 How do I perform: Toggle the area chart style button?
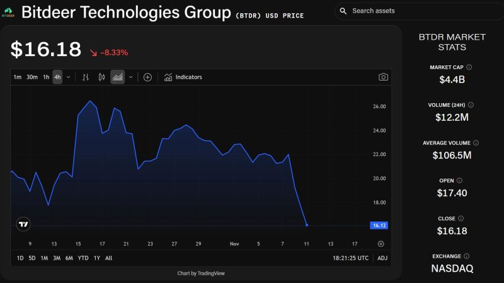tap(117, 77)
